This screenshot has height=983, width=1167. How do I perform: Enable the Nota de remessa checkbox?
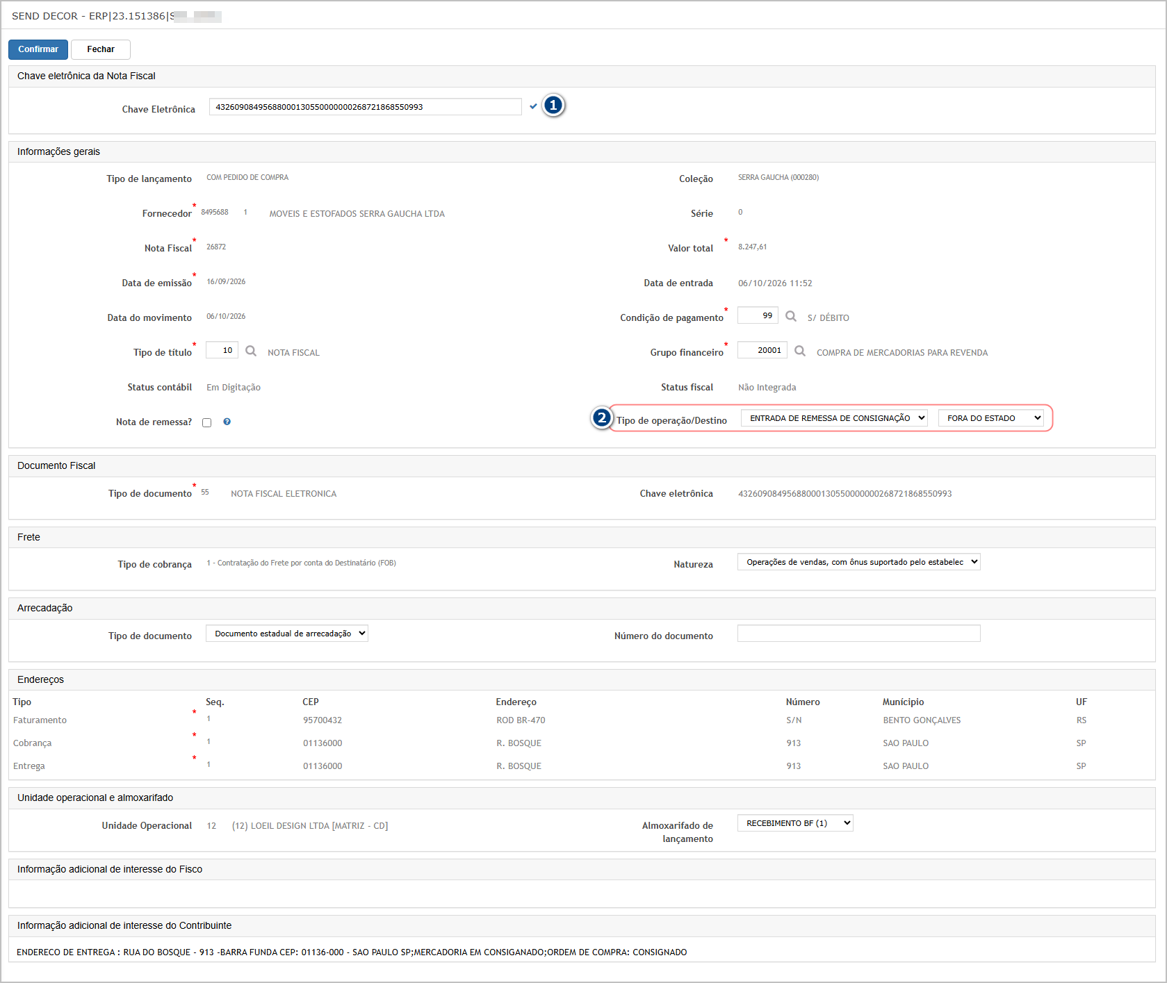(x=206, y=422)
